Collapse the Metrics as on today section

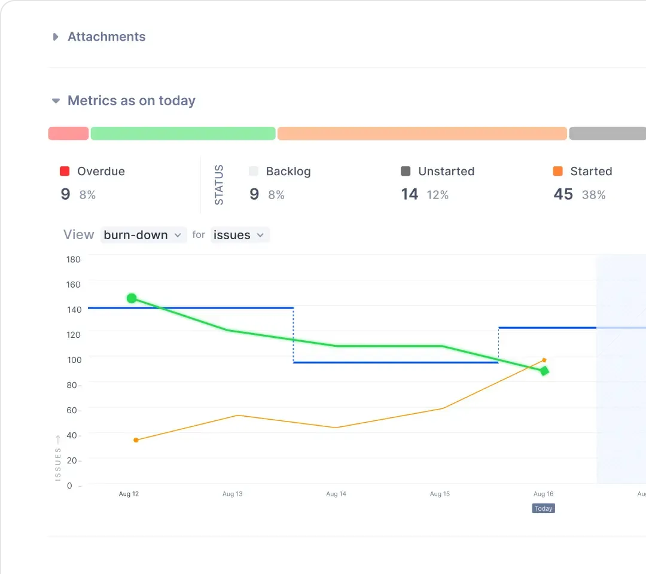56,101
